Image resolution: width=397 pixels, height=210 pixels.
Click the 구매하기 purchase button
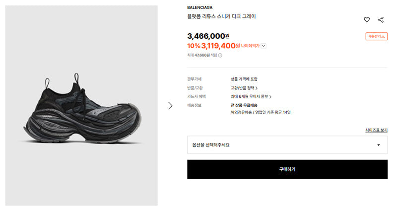coord(287,169)
